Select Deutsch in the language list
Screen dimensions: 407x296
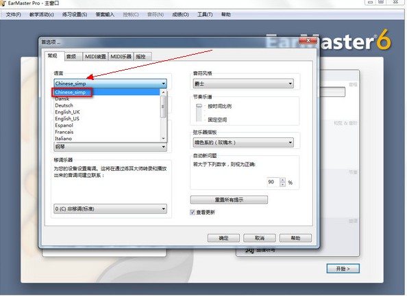[x=107, y=105]
